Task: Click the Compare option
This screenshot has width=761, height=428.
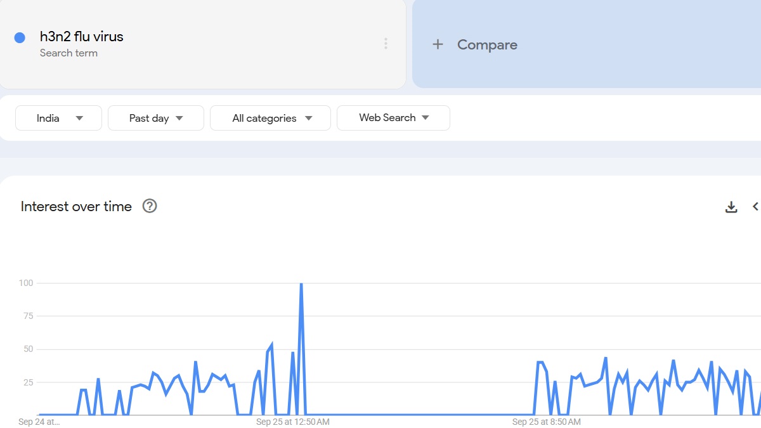Action: [x=487, y=44]
